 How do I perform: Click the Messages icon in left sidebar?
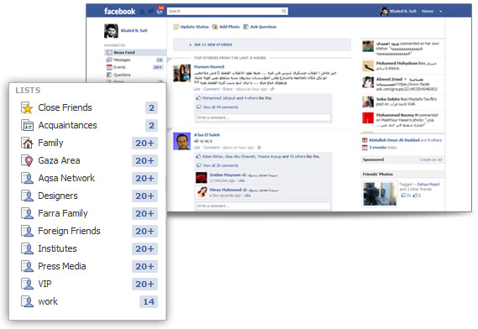pyautogui.click(x=109, y=60)
